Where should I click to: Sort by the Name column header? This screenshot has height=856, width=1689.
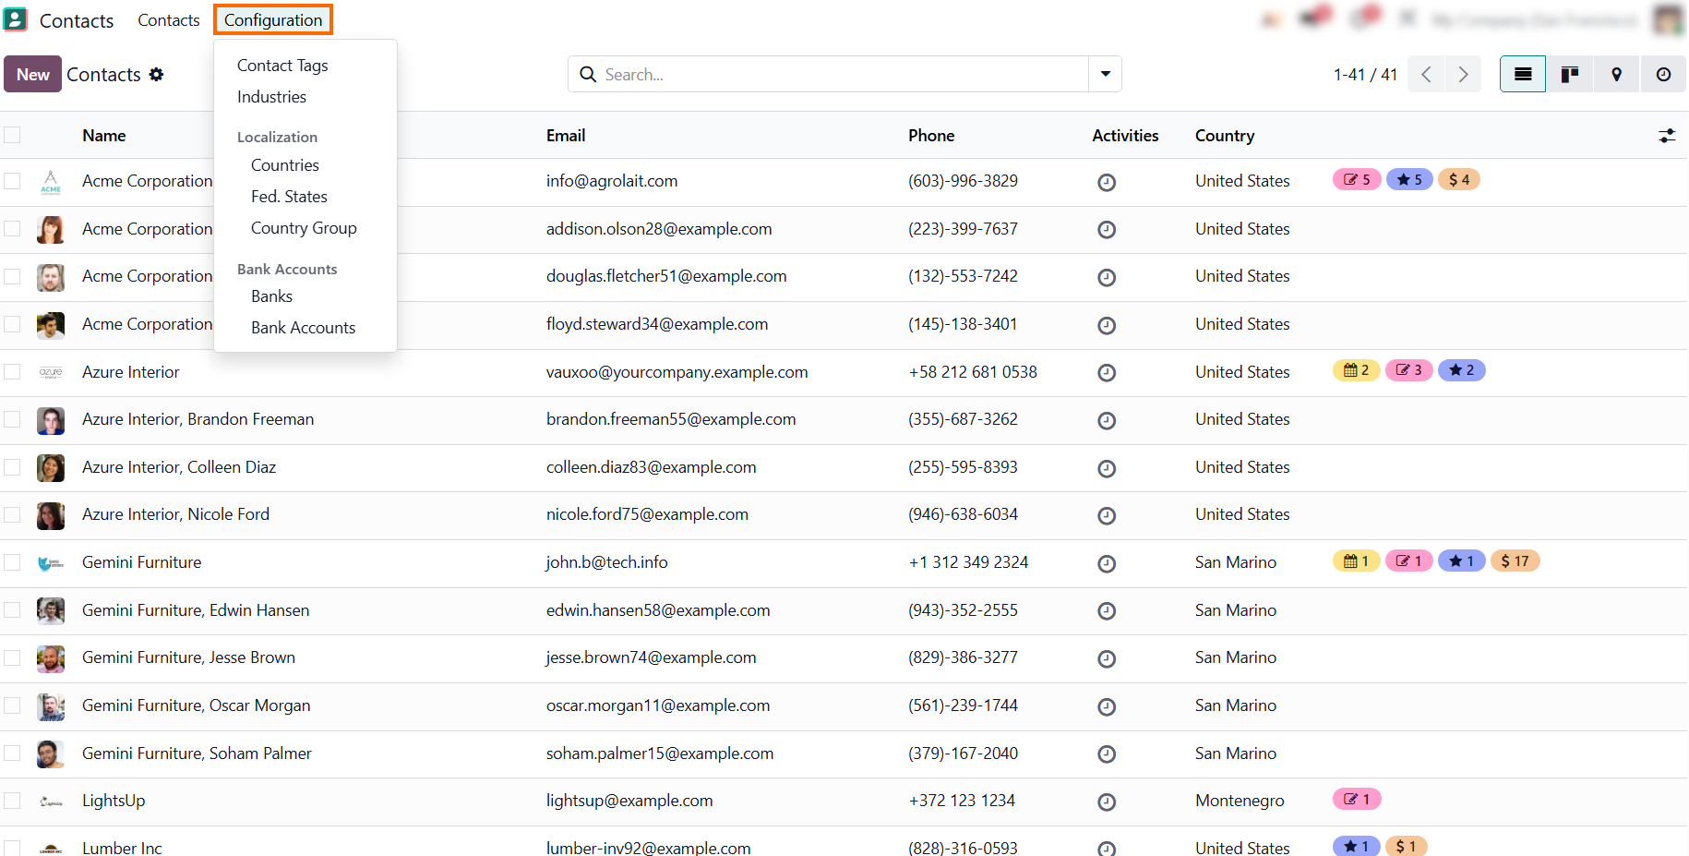(103, 136)
